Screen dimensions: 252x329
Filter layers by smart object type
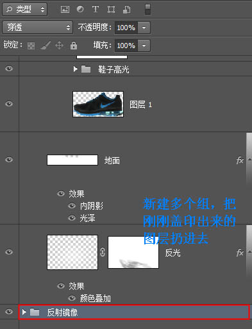click(127, 9)
